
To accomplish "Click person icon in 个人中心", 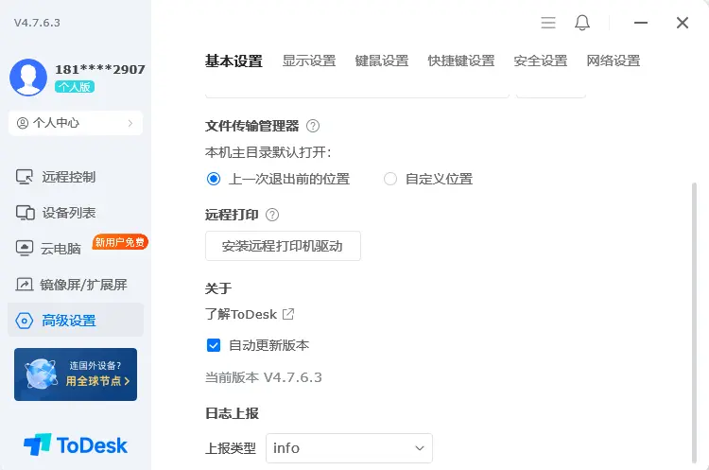I will tap(23, 123).
